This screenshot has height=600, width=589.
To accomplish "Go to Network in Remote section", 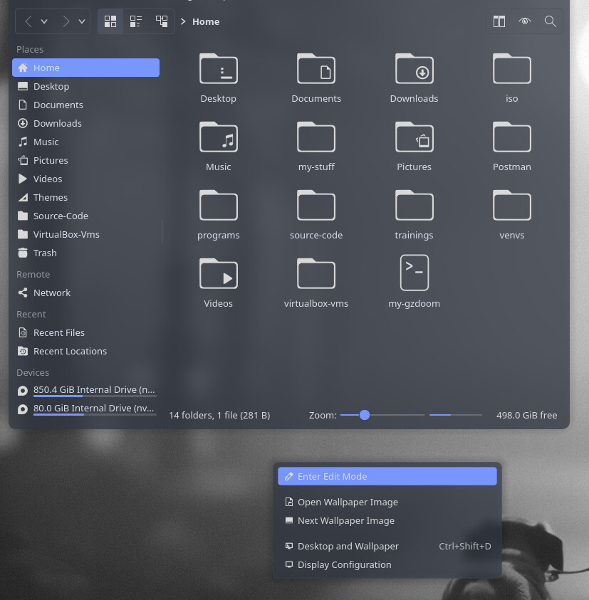I will [x=52, y=293].
